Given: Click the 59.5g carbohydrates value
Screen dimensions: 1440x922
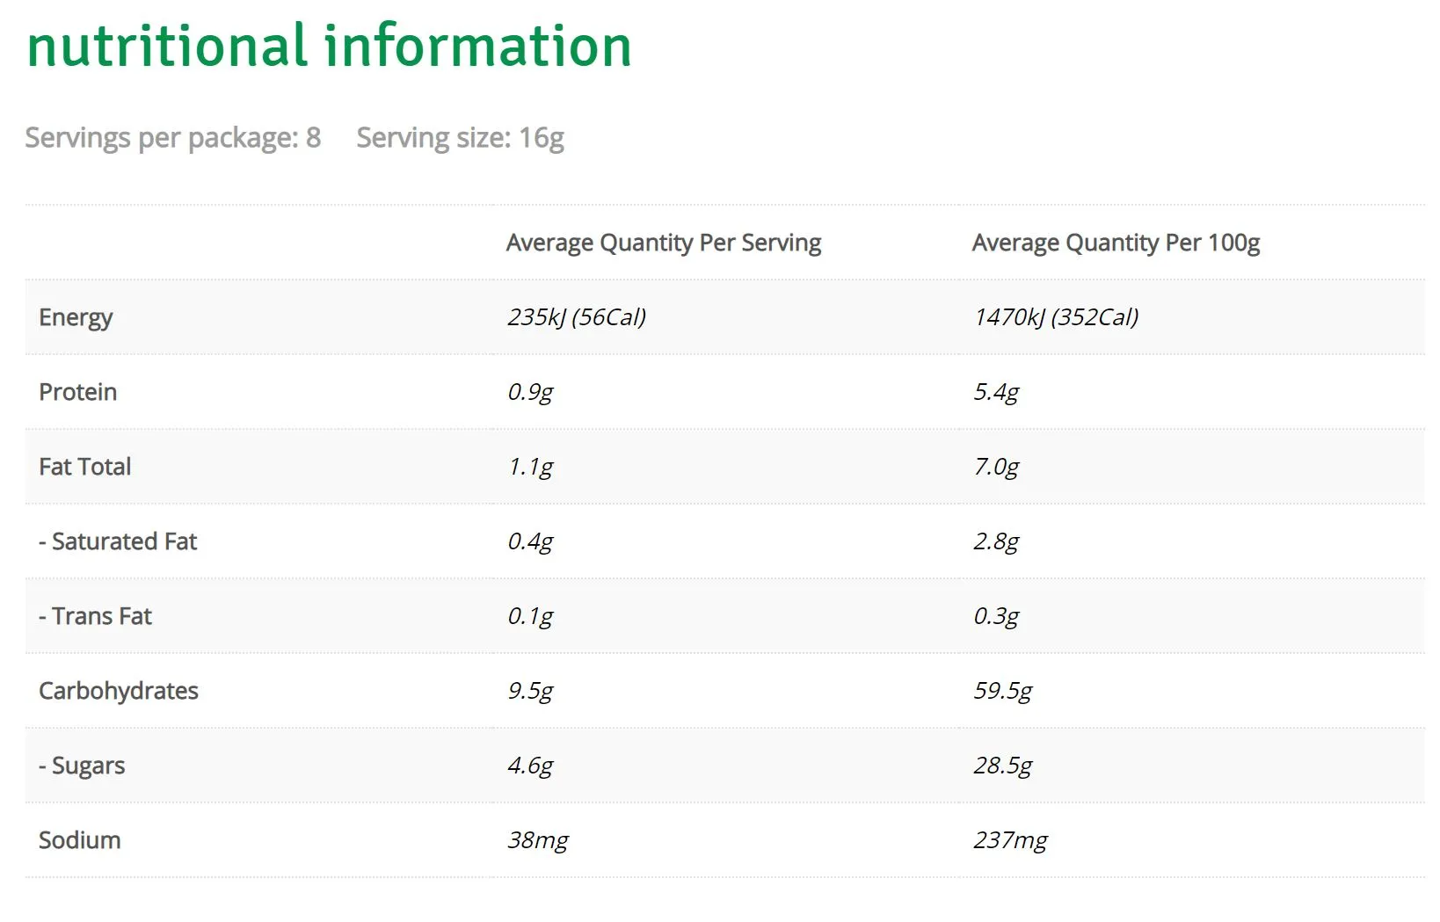Looking at the screenshot, I should click(x=1003, y=691).
